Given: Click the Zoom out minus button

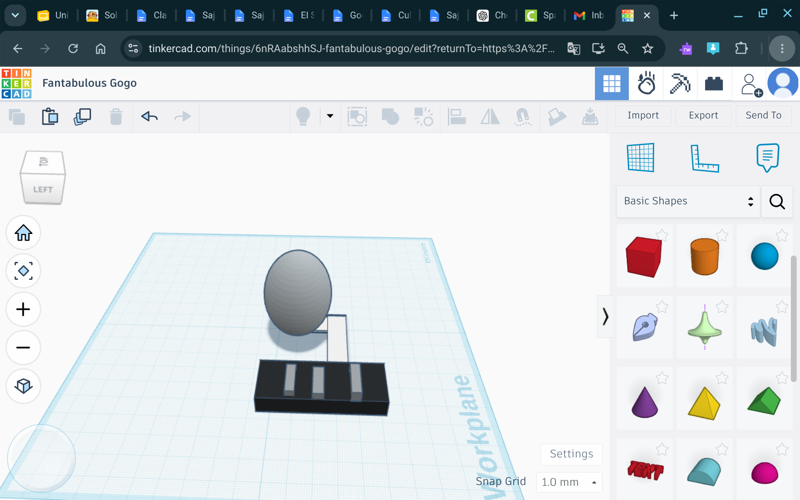Looking at the screenshot, I should tap(23, 348).
